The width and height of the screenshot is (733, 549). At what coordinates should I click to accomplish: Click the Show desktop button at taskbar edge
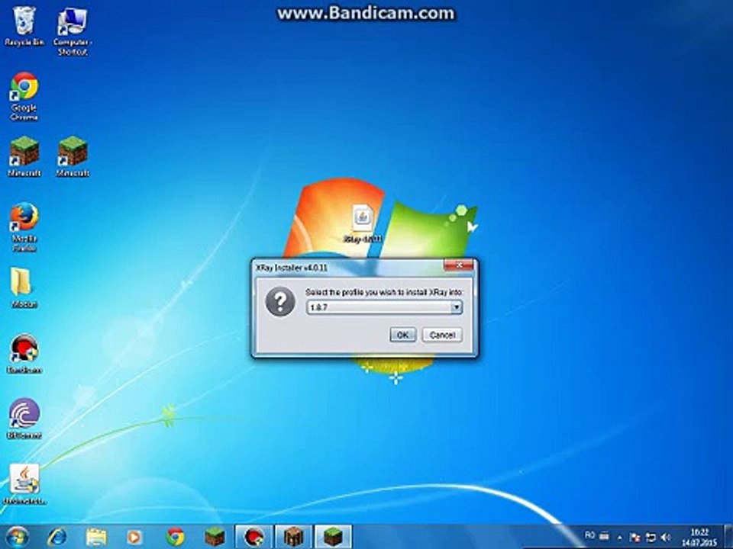[x=728, y=537]
